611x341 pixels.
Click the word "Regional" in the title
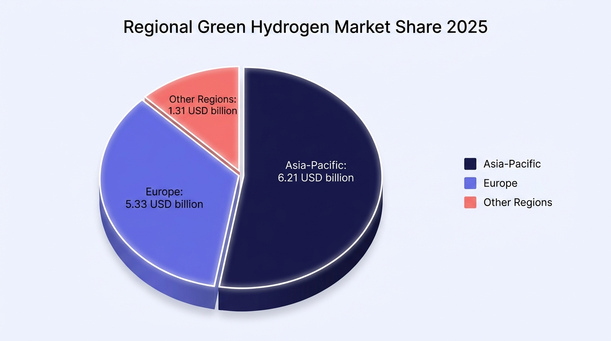pos(157,28)
